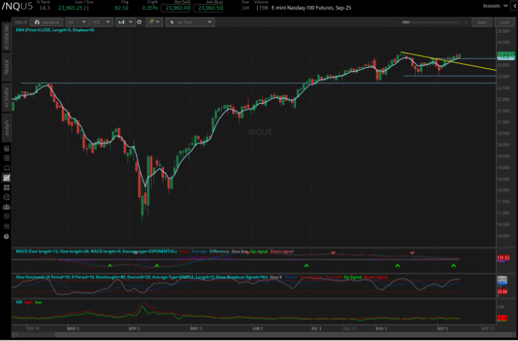Open the crosshair cursor mode dropdown
Screen dimensions: 518x341
(x=154, y=22)
